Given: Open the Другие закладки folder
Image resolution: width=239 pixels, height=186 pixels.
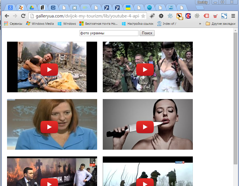Looking at the screenshot, I should point(220,24).
